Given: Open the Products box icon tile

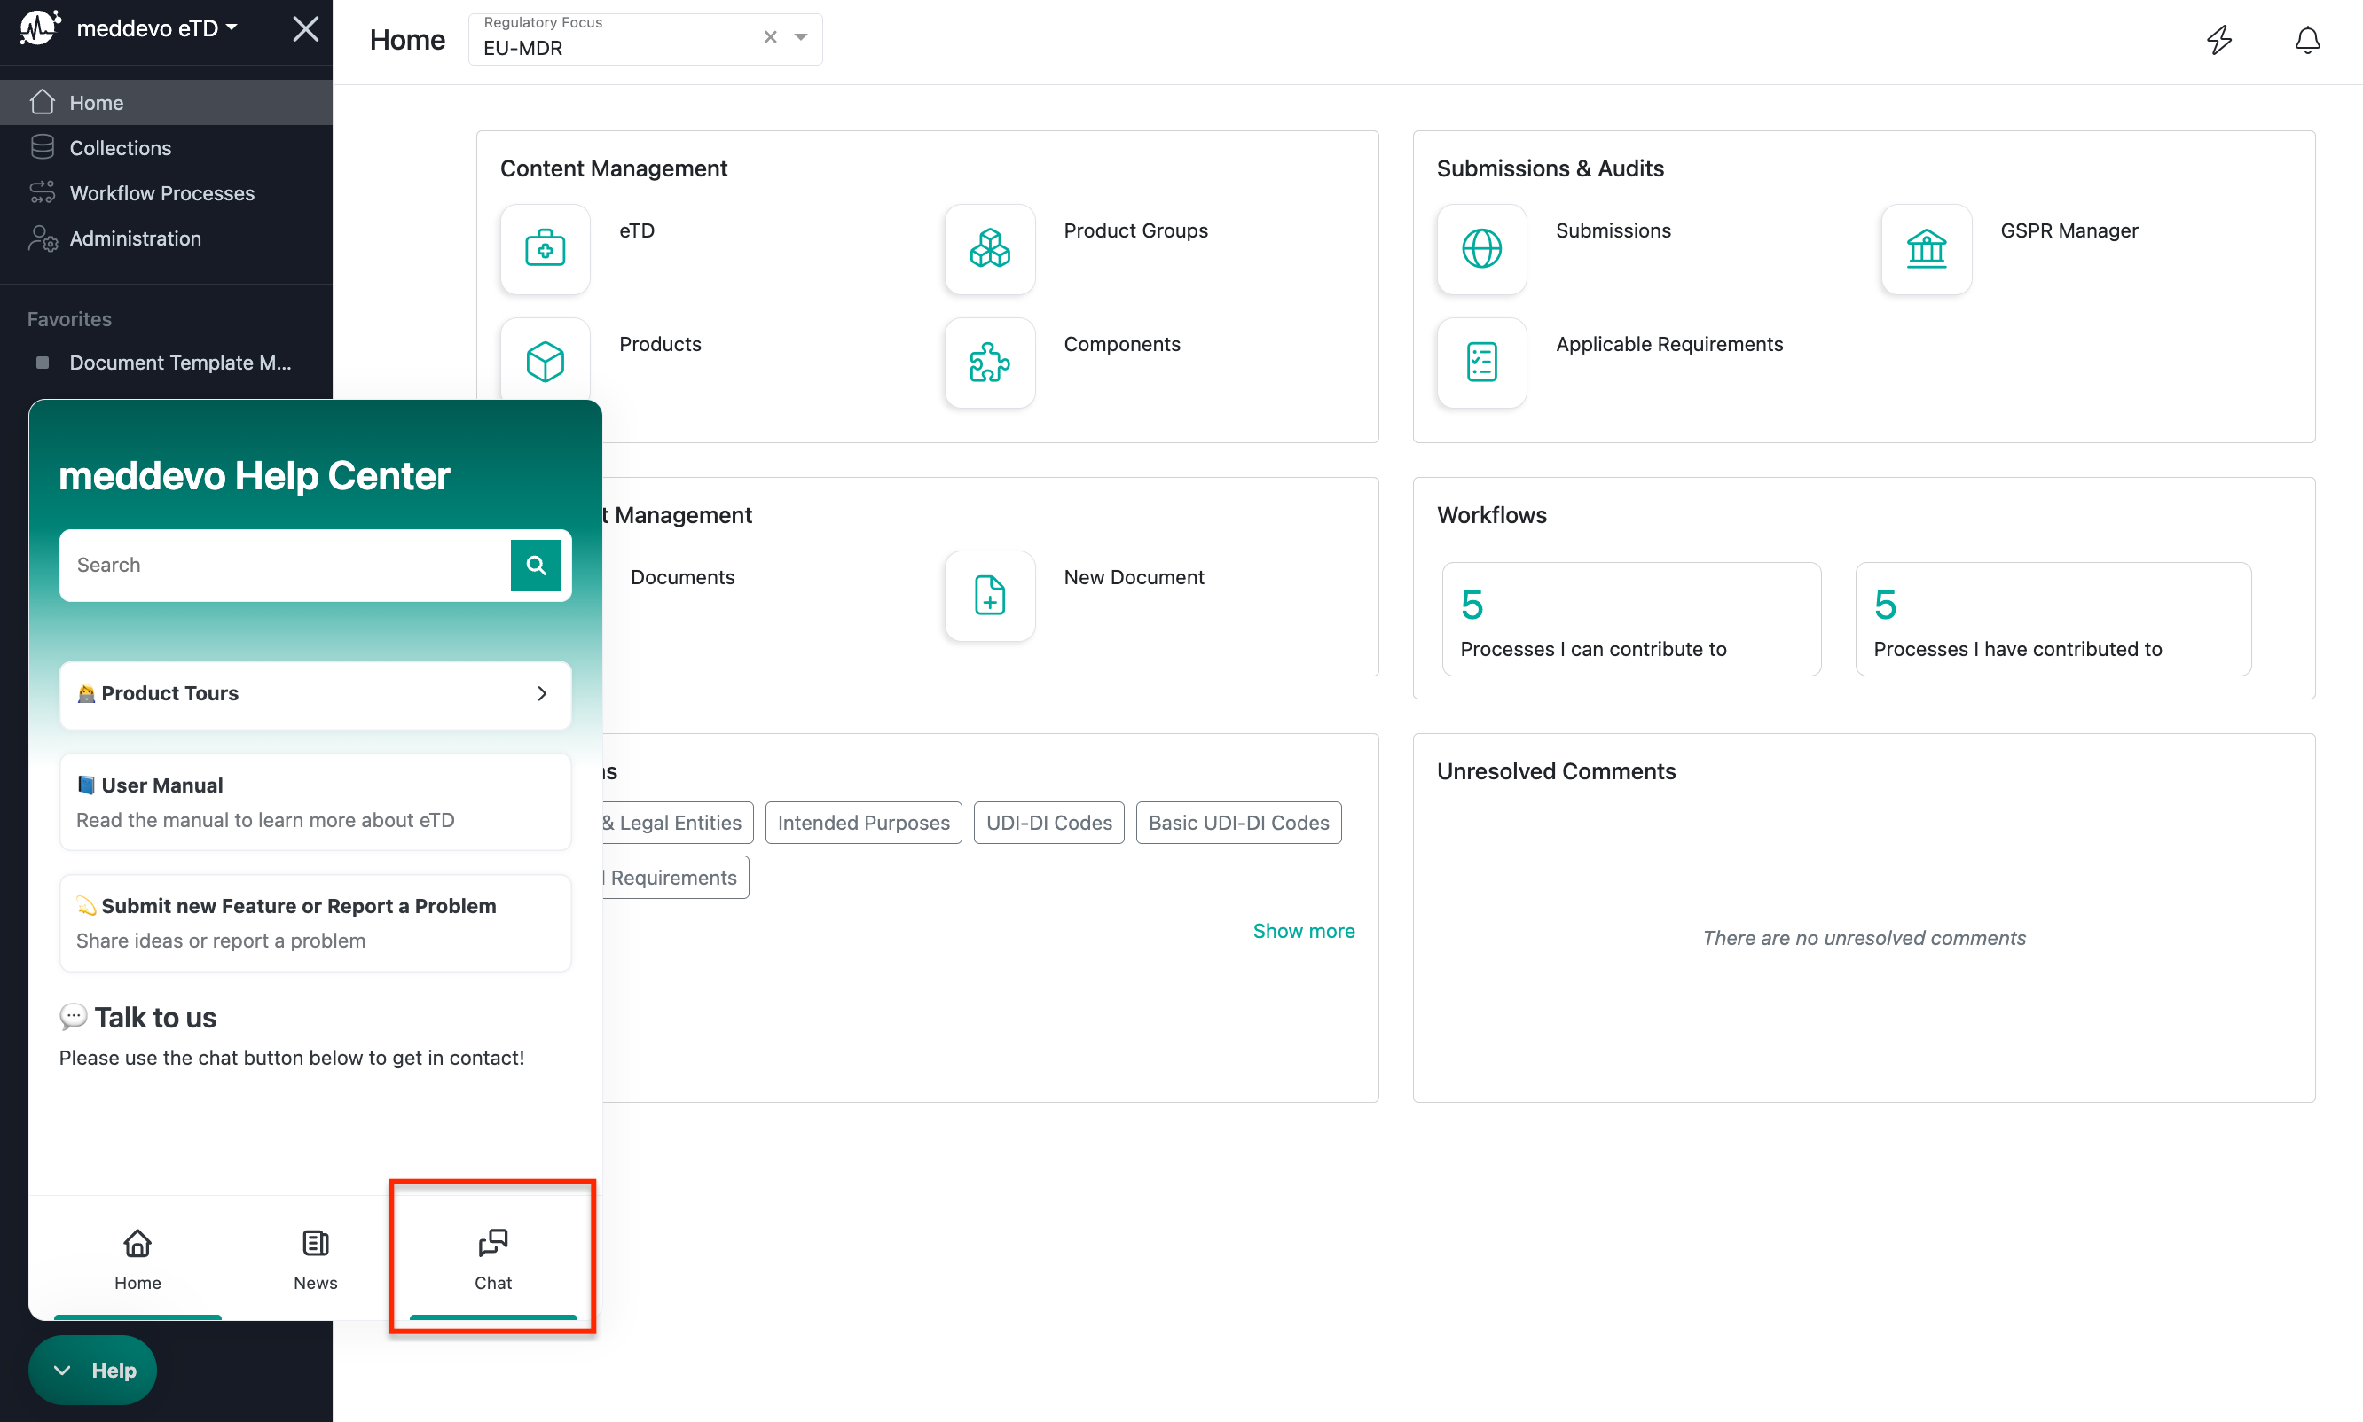Looking at the screenshot, I should click(545, 361).
